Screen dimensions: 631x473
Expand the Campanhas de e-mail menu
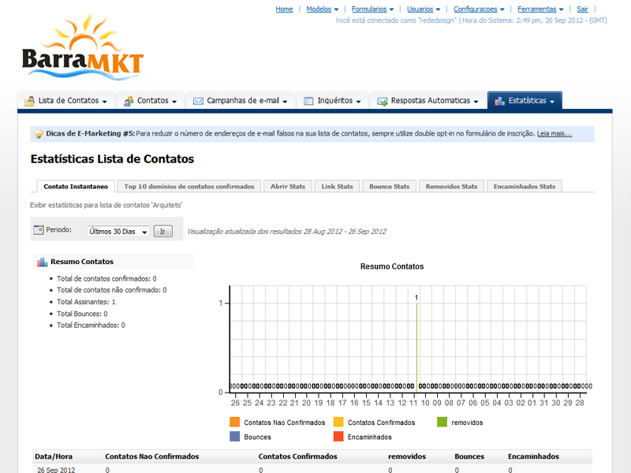click(x=241, y=101)
